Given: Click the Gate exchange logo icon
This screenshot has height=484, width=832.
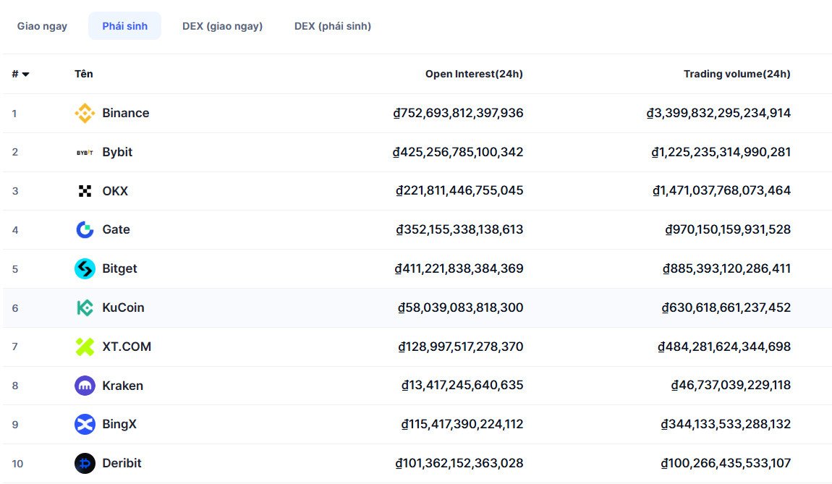Looking at the screenshot, I should pos(85,230).
